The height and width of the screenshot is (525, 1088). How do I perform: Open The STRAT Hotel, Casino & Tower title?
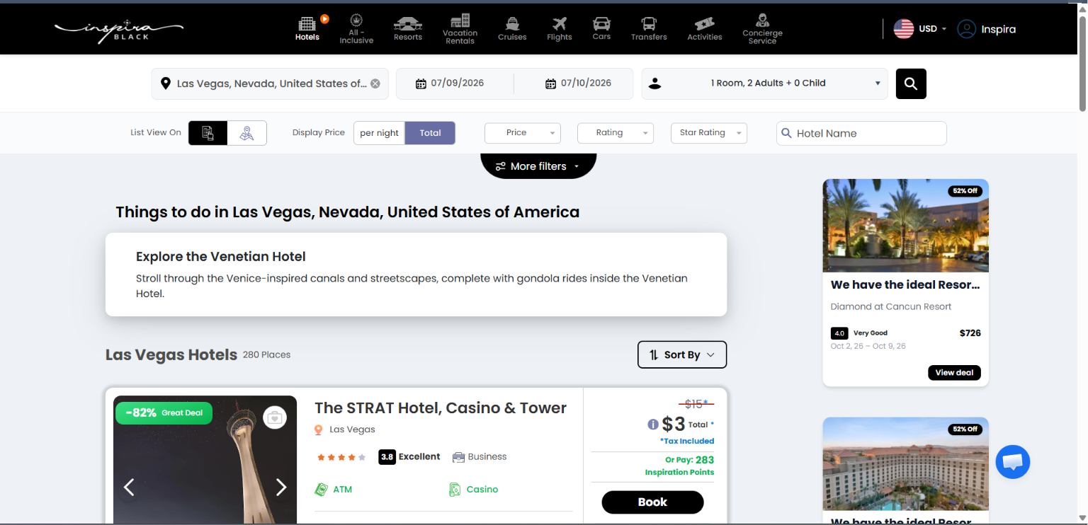coord(441,408)
